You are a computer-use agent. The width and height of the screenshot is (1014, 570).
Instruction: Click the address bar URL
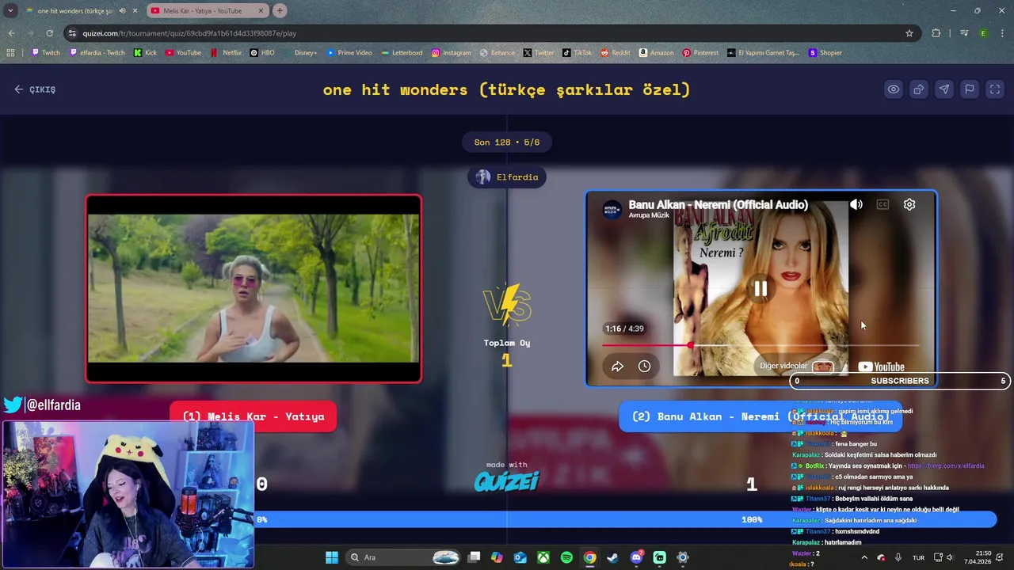(189, 33)
